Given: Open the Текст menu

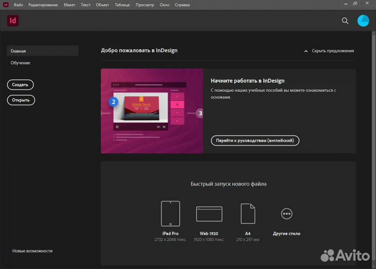Looking at the screenshot, I should tap(86, 5).
